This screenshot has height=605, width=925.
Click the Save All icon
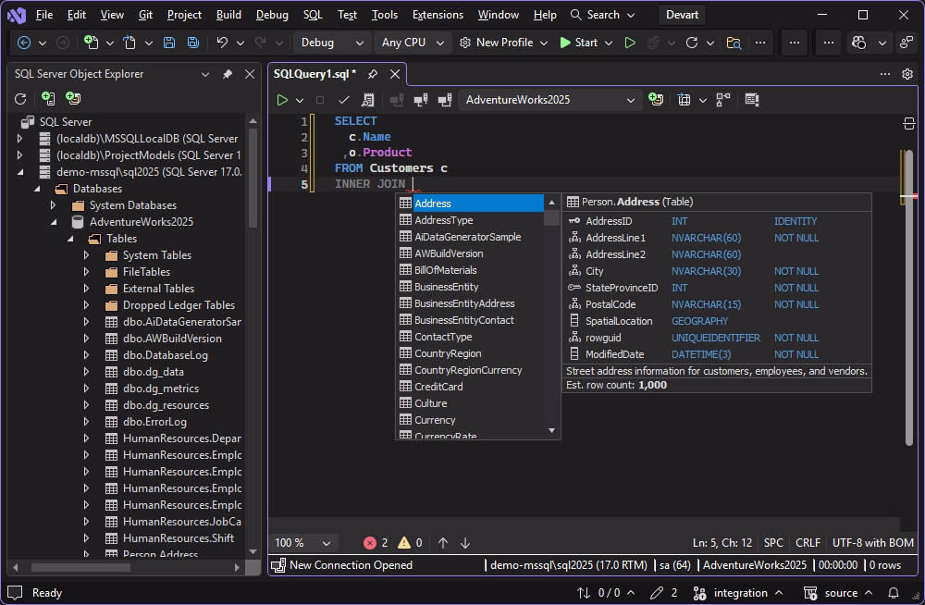(x=193, y=43)
